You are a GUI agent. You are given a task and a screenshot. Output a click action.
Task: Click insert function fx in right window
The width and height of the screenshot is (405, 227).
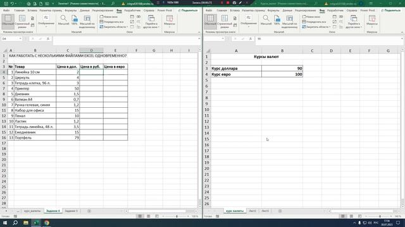251,38
